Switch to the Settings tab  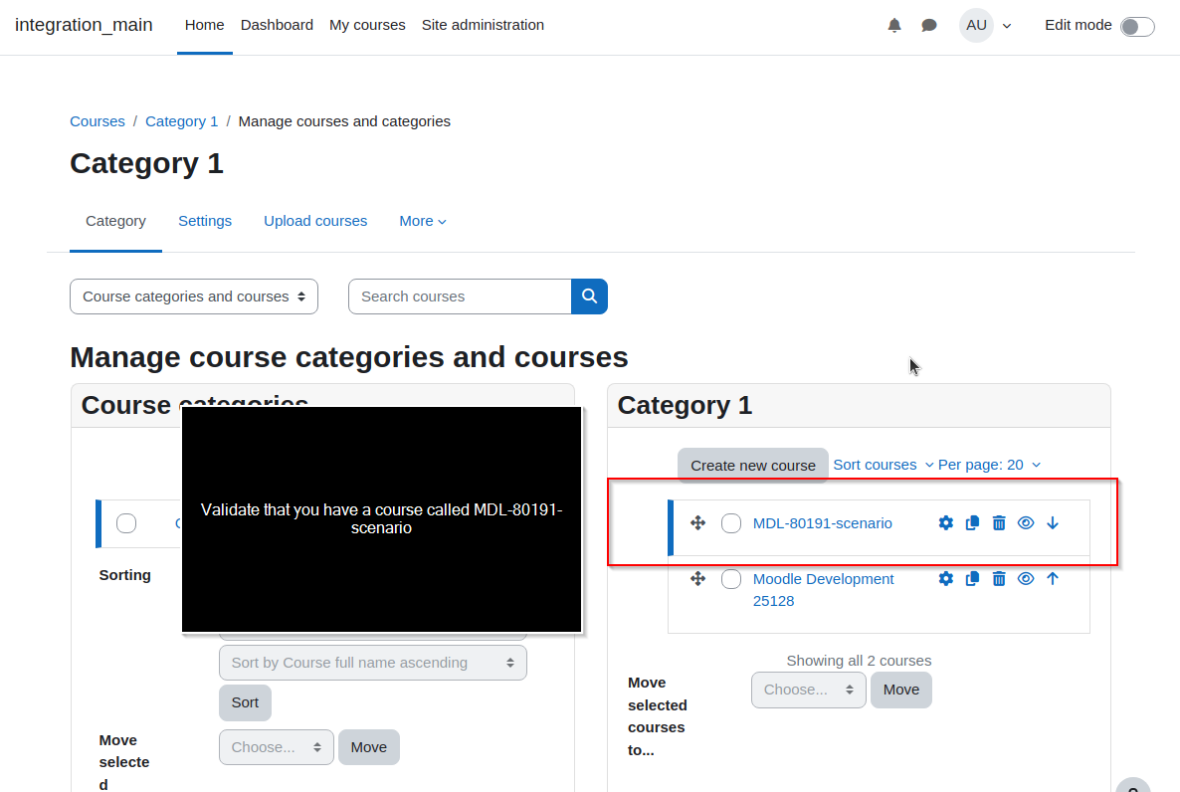pyautogui.click(x=205, y=221)
